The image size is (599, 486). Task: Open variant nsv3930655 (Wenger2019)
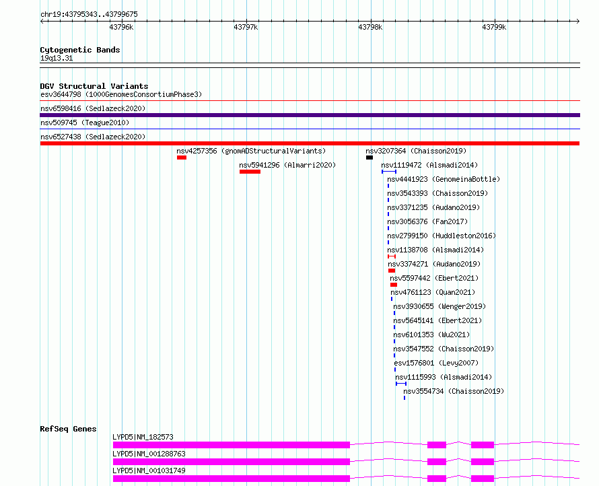[x=439, y=306]
